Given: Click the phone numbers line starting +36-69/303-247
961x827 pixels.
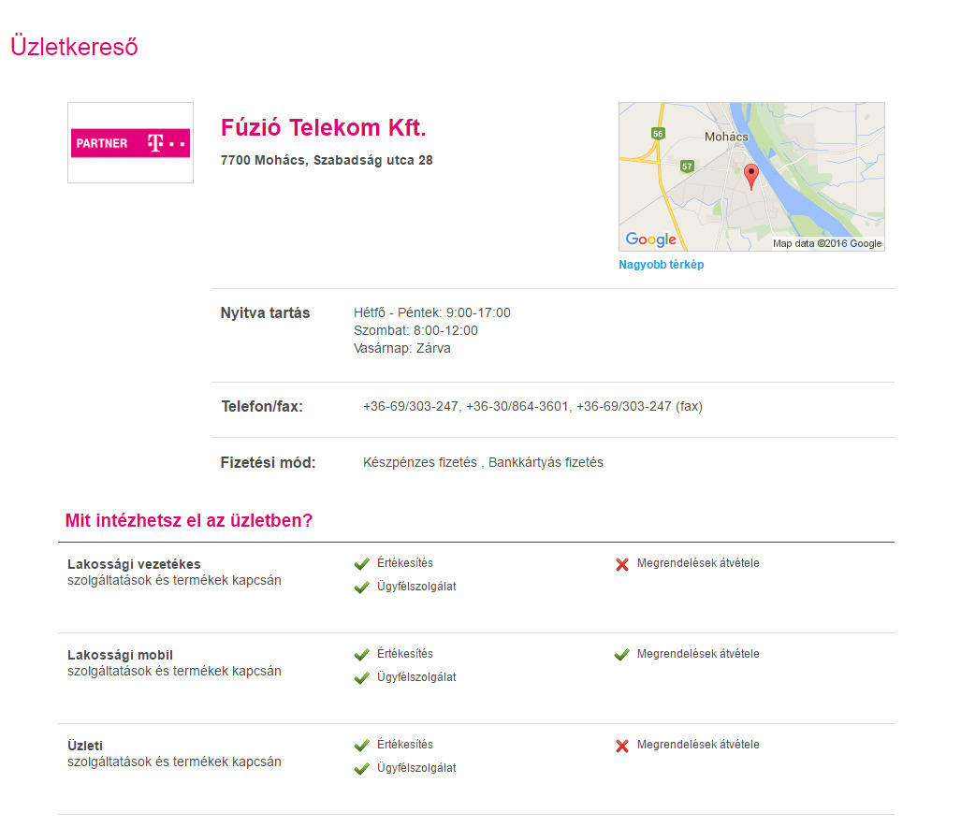Looking at the screenshot, I should point(532,407).
